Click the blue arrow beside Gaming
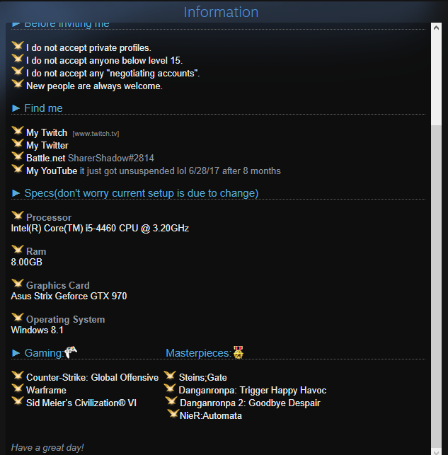Viewport: 448px width, 455px height. 16,353
